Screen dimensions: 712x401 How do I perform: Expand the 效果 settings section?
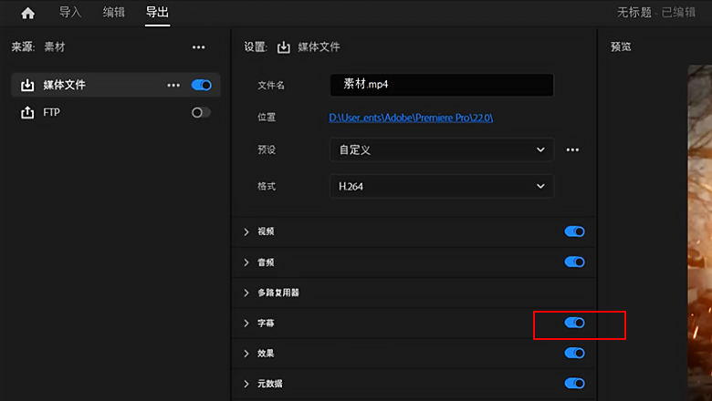[x=246, y=354]
